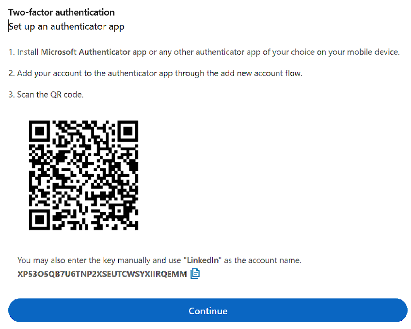Click the 'Set up an authenticator app' subheading
Image resolution: width=411 pixels, height=329 pixels.
click(x=66, y=27)
